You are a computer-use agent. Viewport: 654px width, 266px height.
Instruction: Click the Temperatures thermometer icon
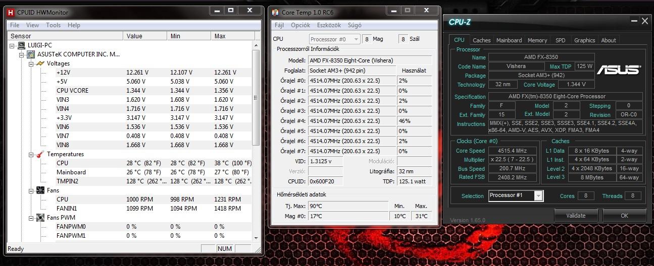40,154
